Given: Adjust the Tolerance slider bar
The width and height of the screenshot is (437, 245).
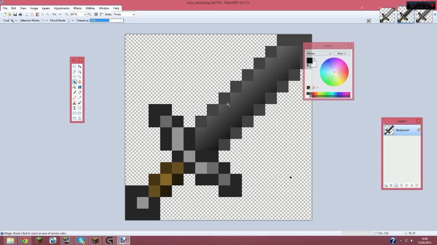Looking at the screenshot, I should [107, 20].
